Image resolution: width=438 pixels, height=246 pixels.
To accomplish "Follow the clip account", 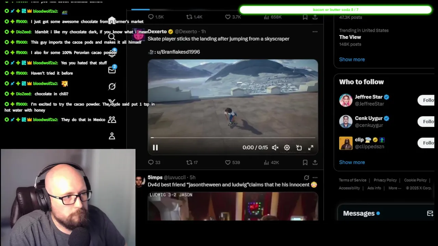I will (x=426, y=143).
